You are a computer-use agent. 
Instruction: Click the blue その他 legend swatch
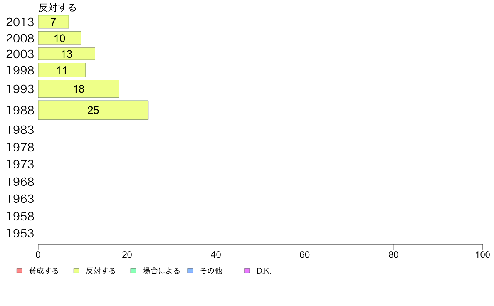[190, 271]
